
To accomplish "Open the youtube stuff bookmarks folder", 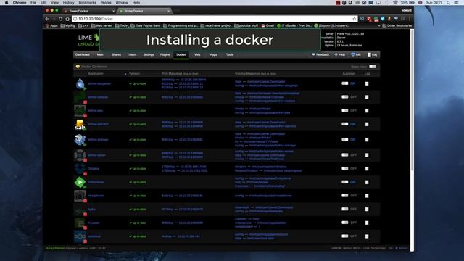I will (246, 26).
